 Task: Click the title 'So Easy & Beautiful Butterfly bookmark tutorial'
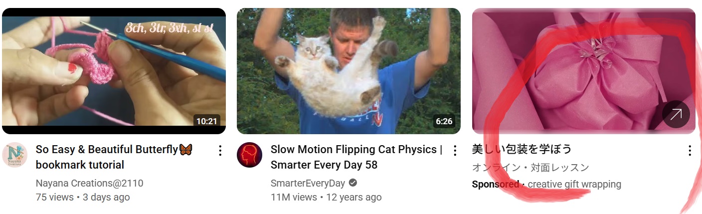(x=114, y=157)
